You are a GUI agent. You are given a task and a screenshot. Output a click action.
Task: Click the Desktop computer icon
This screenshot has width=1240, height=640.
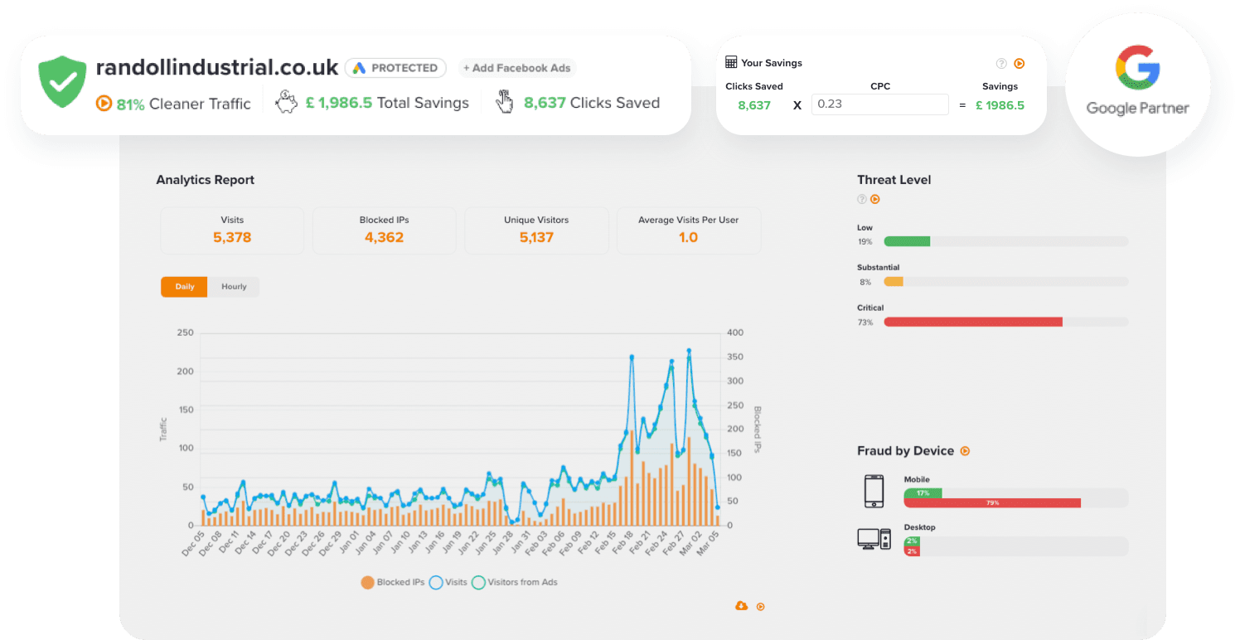(874, 539)
